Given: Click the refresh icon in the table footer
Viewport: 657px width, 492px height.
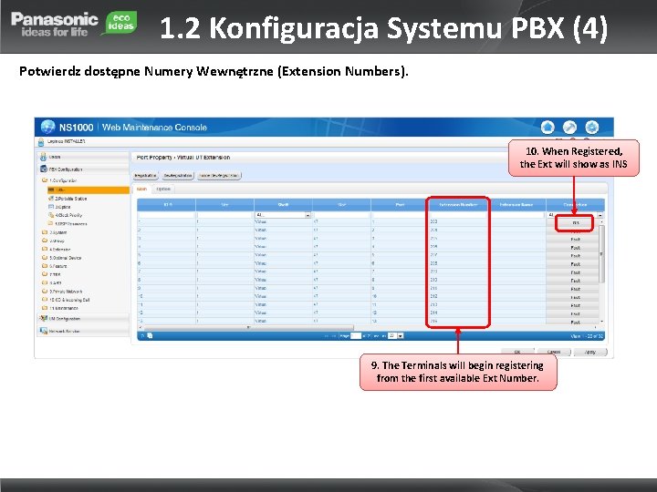Looking at the screenshot, I should click(x=143, y=335).
